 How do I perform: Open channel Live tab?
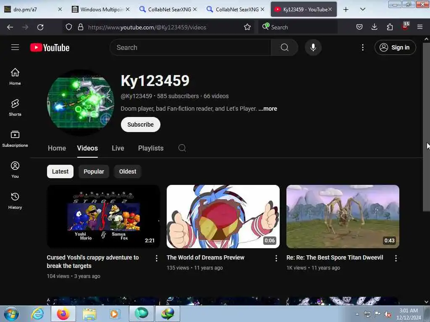point(118,148)
